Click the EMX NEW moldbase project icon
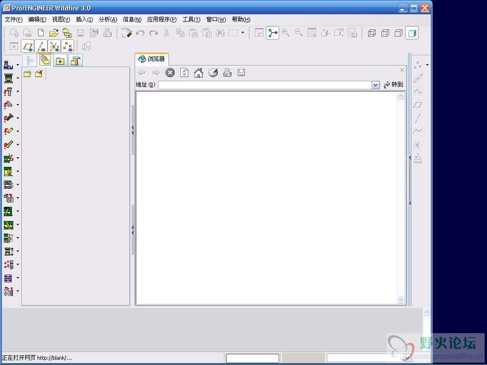Image resolution: width=487 pixels, height=365 pixels. click(x=9, y=65)
